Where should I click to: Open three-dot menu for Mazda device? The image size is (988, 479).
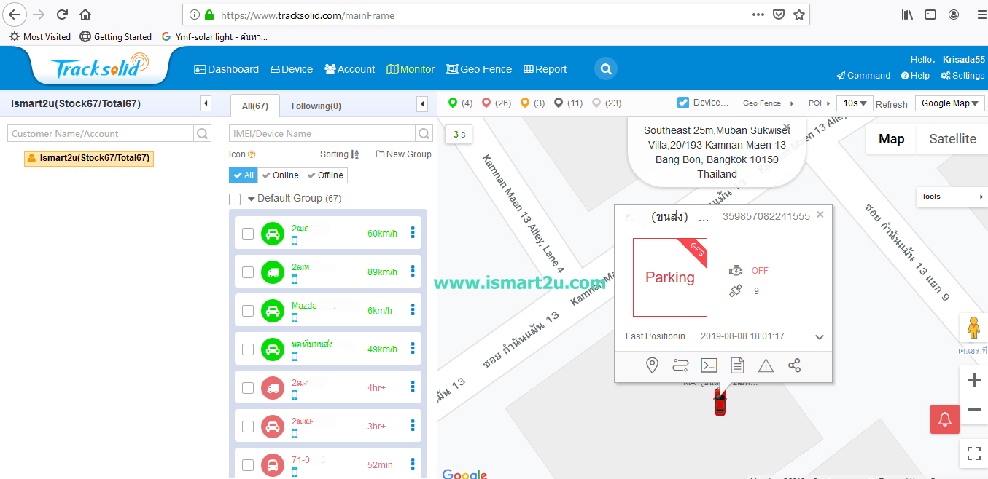pyautogui.click(x=413, y=310)
